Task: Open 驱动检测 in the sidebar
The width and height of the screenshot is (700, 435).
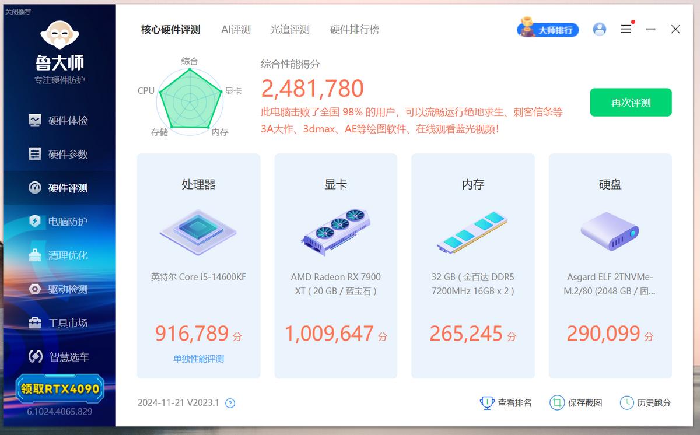Action: (x=59, y=289)
